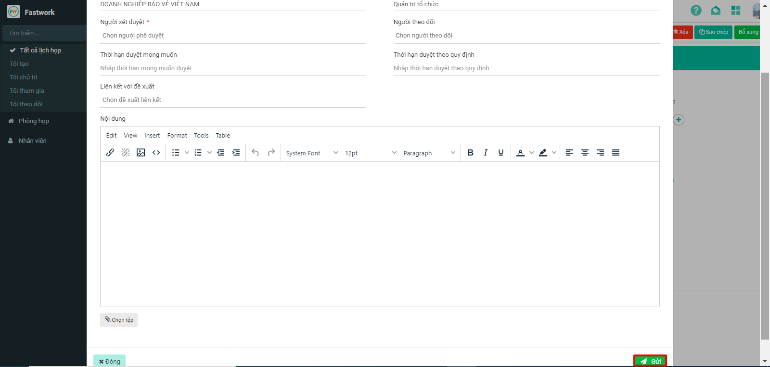Viewport: 770px width, 367px height.
Task: Open the source code view icon
Action: [156, 152]
